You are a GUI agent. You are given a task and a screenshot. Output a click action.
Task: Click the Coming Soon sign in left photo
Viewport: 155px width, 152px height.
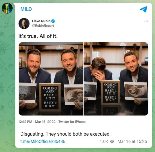(x=50, y=97)
